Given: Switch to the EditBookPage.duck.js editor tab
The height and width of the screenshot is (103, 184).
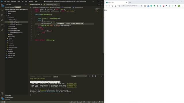Looking at the screenshot, I should pos(51,5).
